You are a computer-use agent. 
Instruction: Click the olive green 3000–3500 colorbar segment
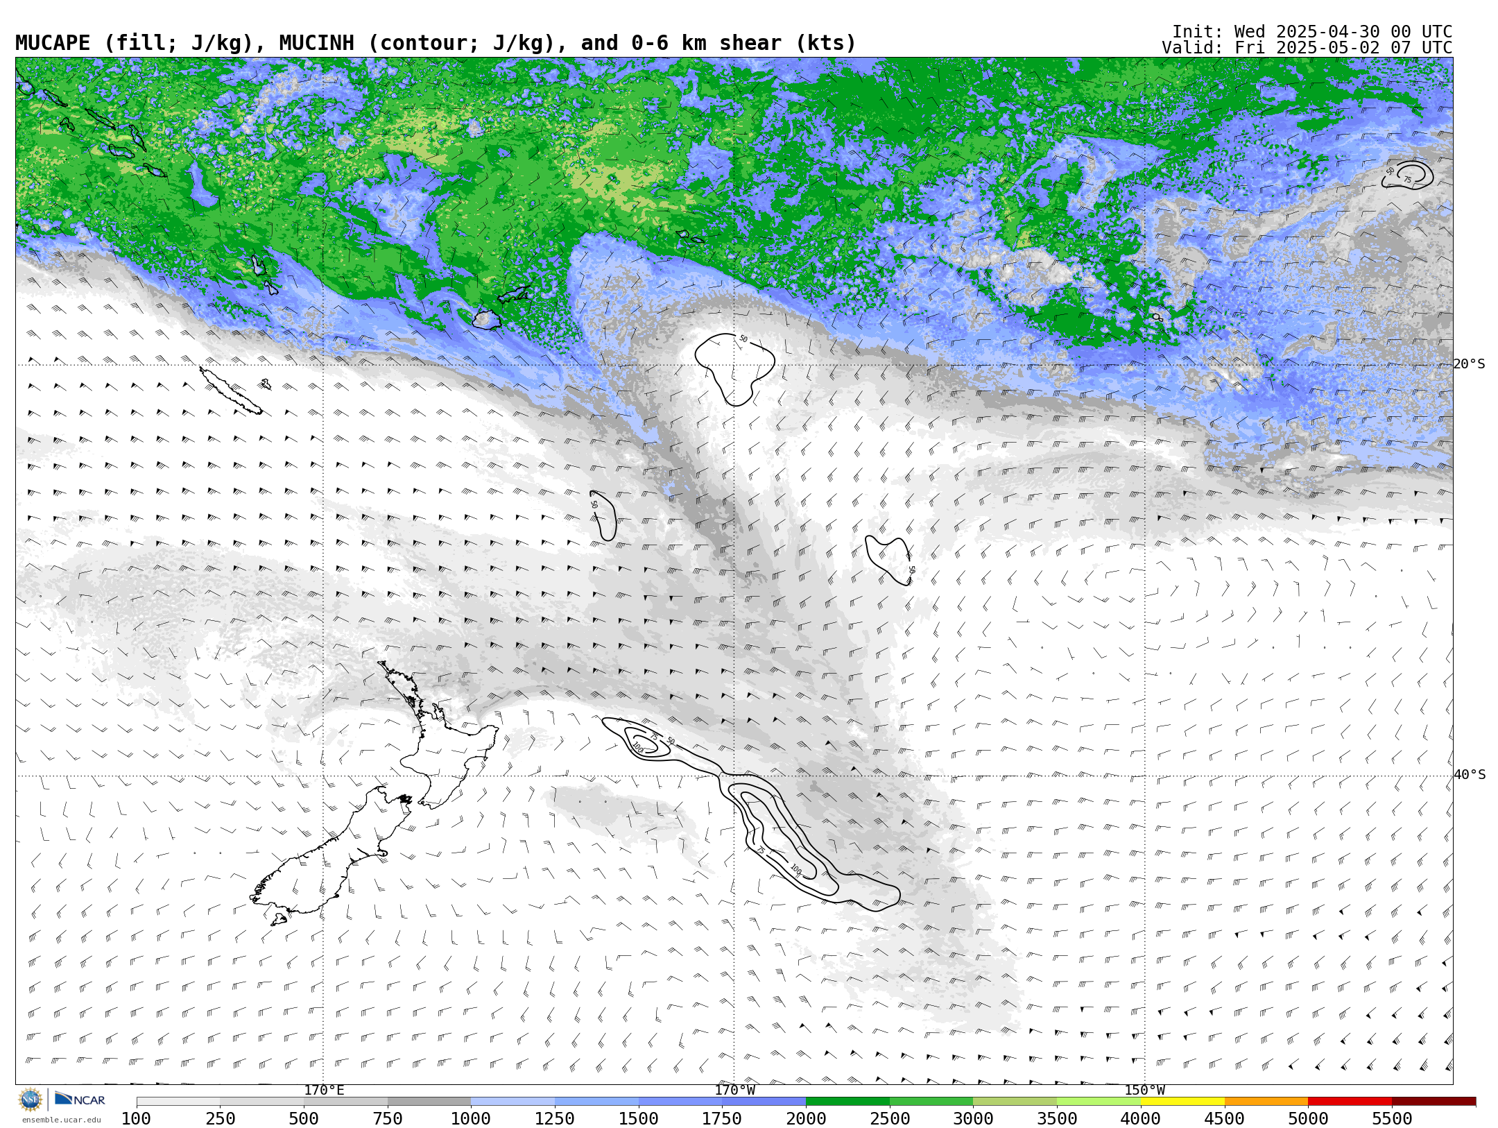pos(1015,1102)
